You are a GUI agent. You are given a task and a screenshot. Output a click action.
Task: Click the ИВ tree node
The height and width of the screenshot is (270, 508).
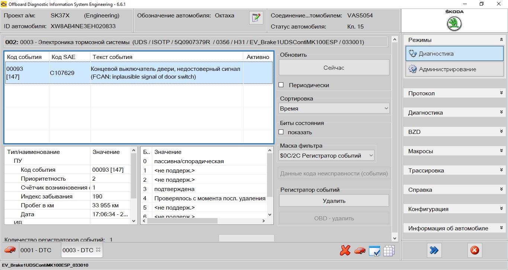coord(18,223)
